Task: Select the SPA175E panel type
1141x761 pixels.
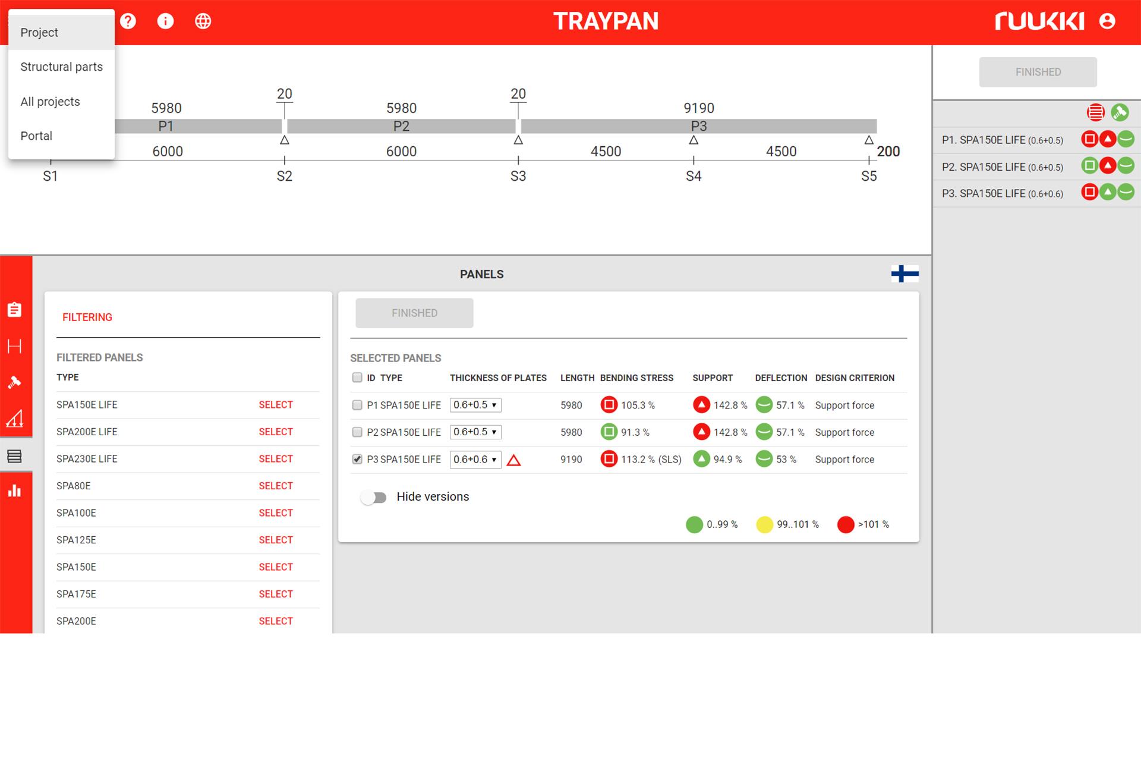Action: pos(276,594)
